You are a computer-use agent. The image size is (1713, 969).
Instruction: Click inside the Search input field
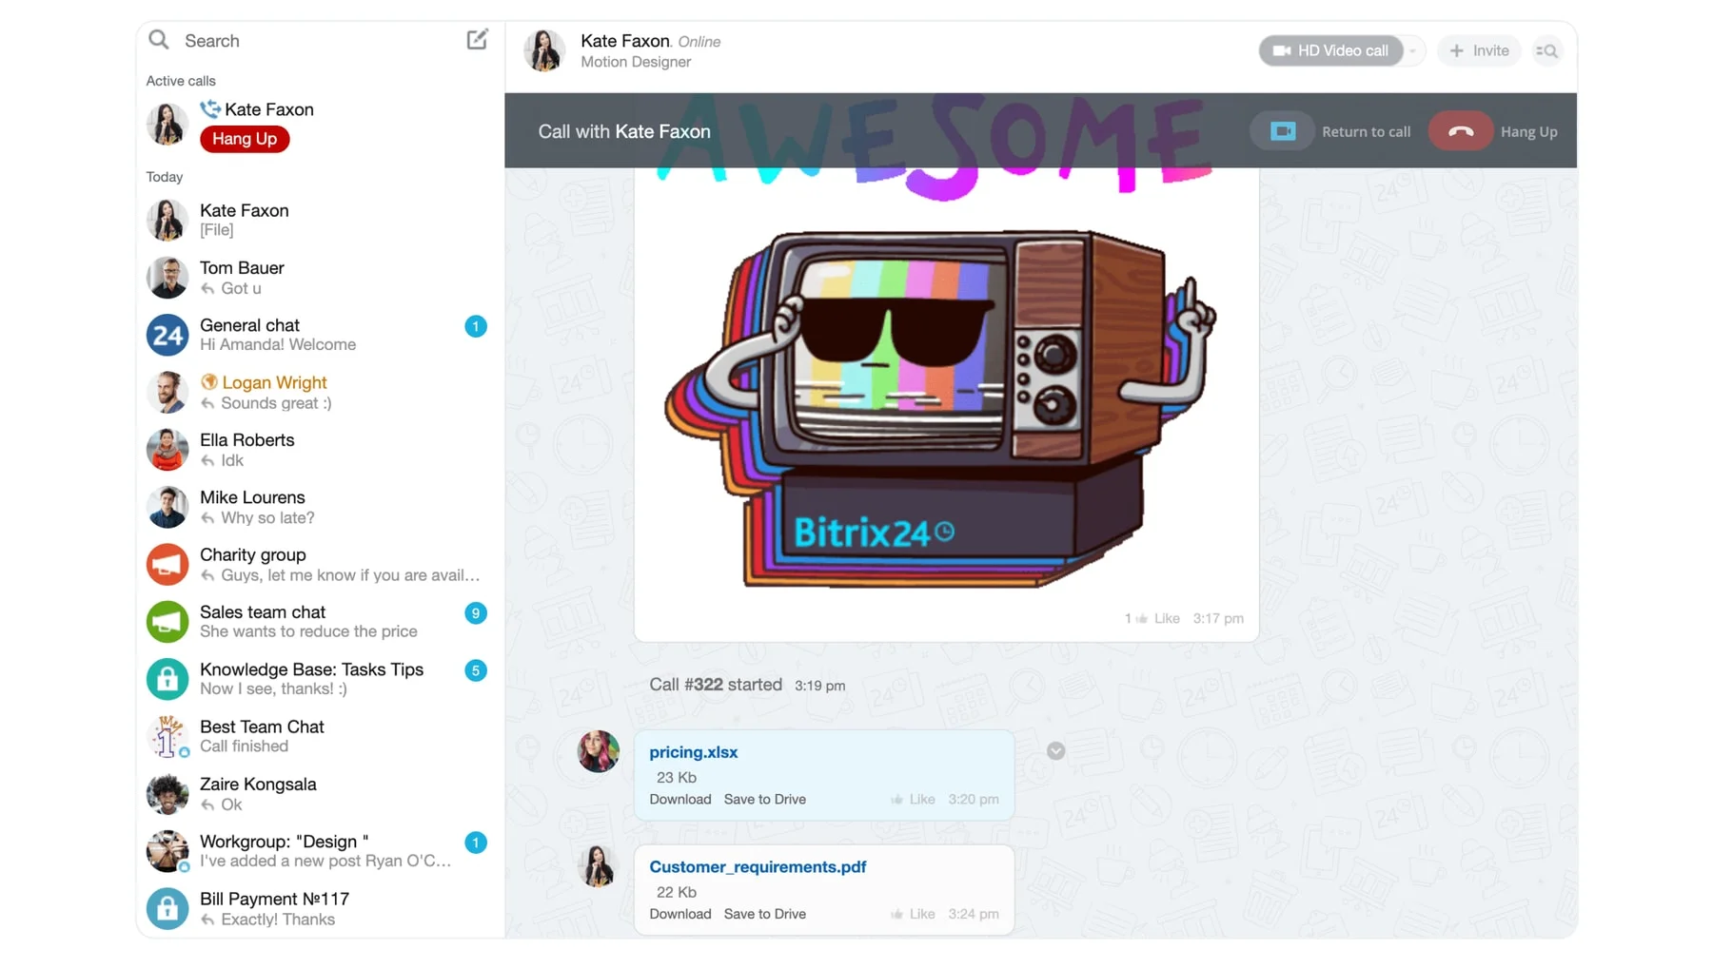coord(285,40)
